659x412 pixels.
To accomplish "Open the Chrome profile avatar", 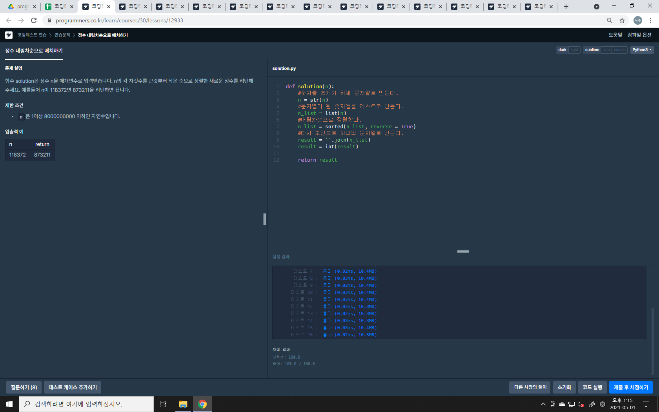I will point(638,20).
